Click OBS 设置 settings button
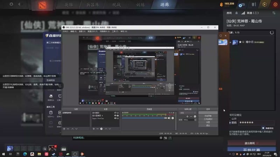This screenshot has width=280, height=157. [208, 122]
